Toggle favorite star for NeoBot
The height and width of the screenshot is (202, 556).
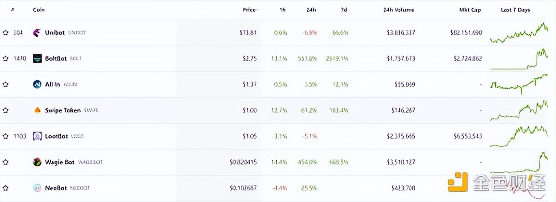[6, 188]
